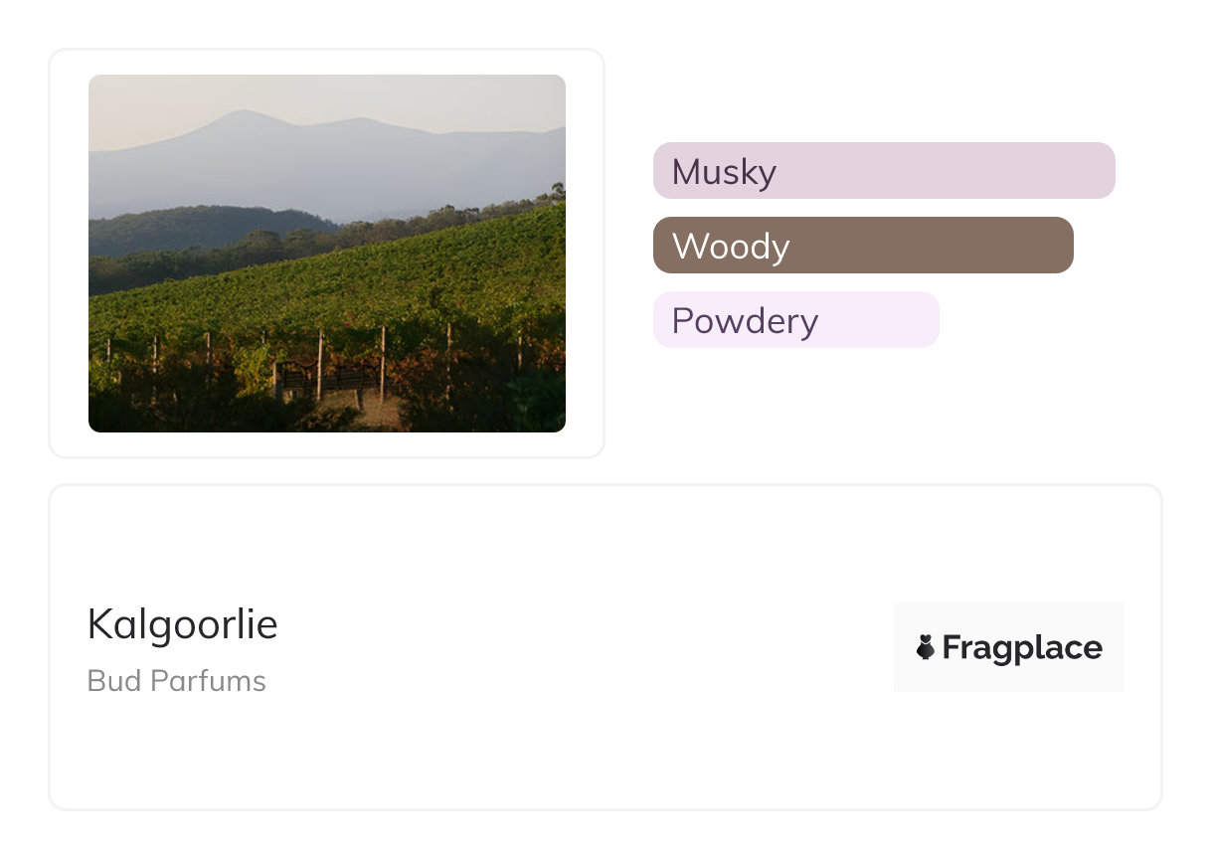The width and height of the screenshot is (1211, 859).
Task: Open the Kalgoorlie fragrance title
Action: pyautogui.click(x=183, y=624)
